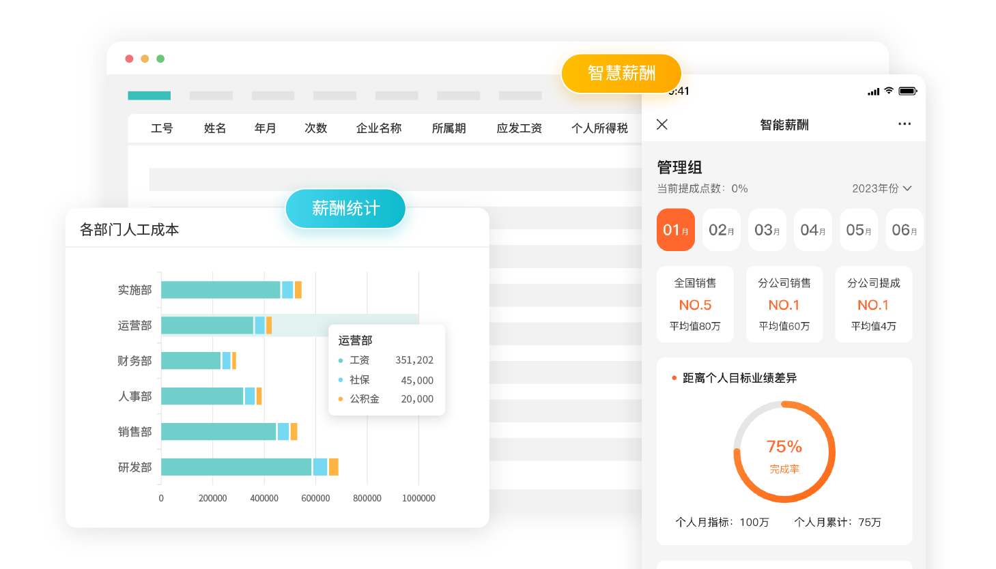The height and width of the screenshot is (569, 996).
Task: Click the 研发部 bar in the chart
Action: pos(250,467)
